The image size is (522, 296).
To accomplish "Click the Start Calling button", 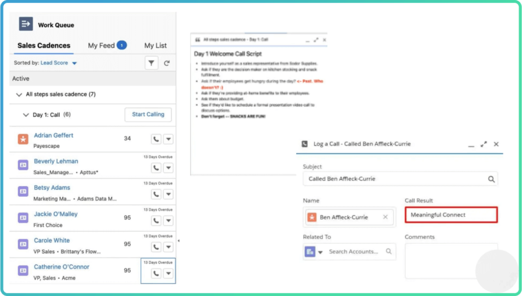I will tap(148, 114).
